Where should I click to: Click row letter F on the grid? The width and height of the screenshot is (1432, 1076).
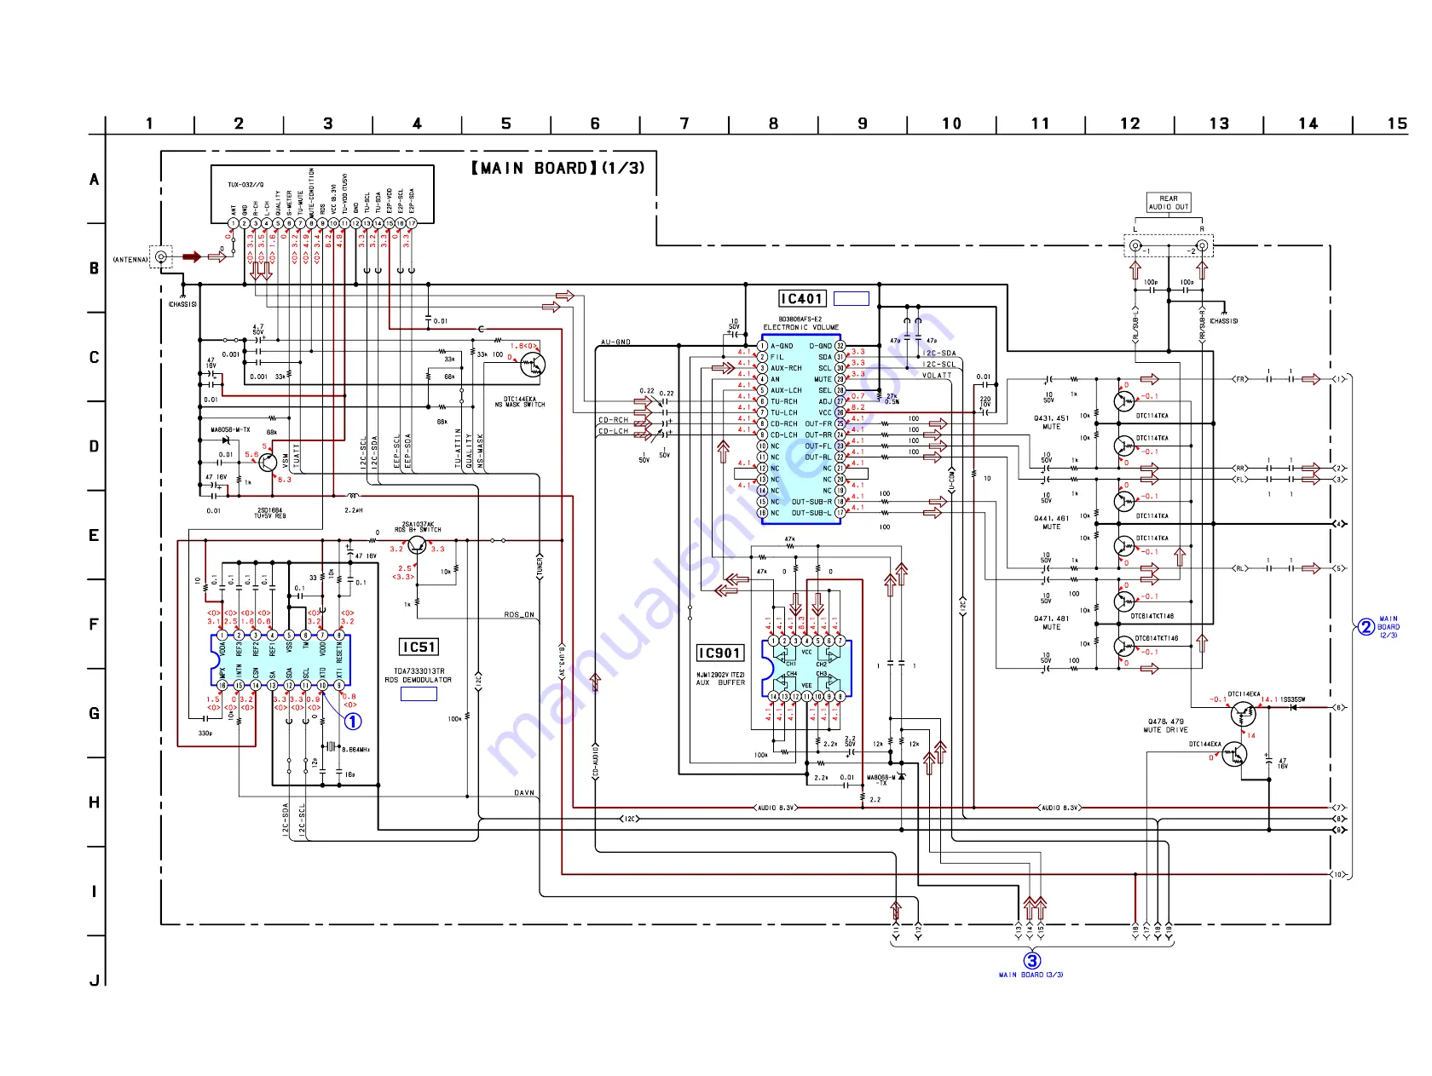point(94,624)
